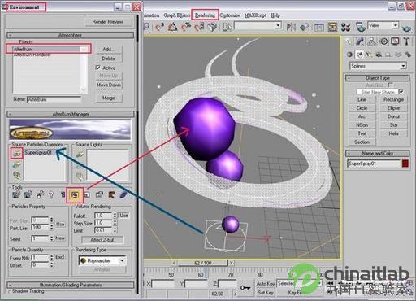The image size is (416, 301).
Task: Open the View render dropdown in toolbar
Action: (x=383, y=25)
